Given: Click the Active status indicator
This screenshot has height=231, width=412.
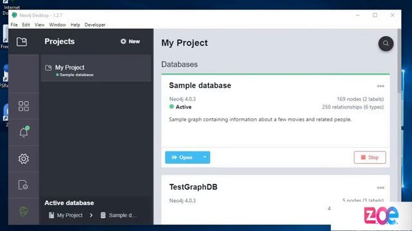Looking at the screenshot, I should pyautogui.click(x=180, y=107).
